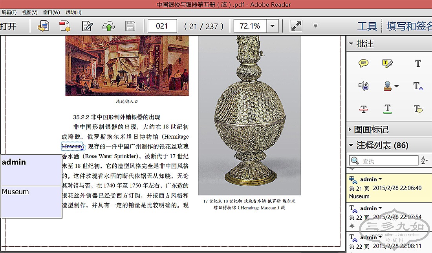Select the sticky note comment tool

tap(364, 63)
